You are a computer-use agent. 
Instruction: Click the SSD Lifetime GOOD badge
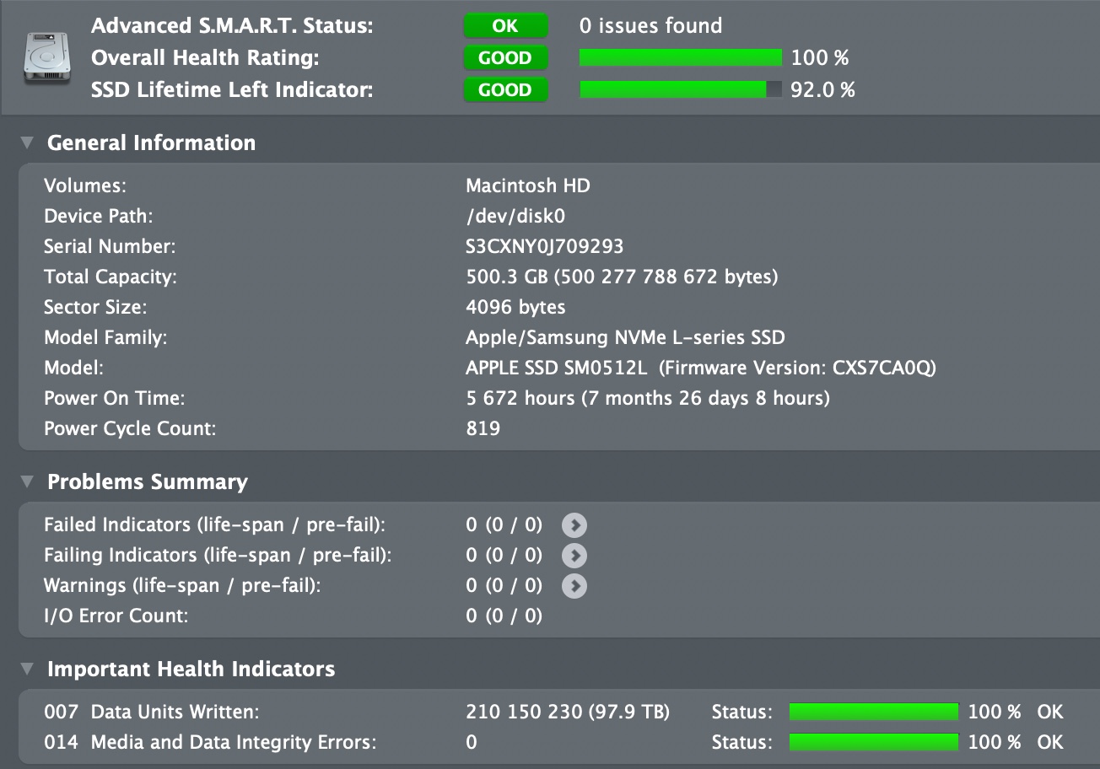point(505,90)
